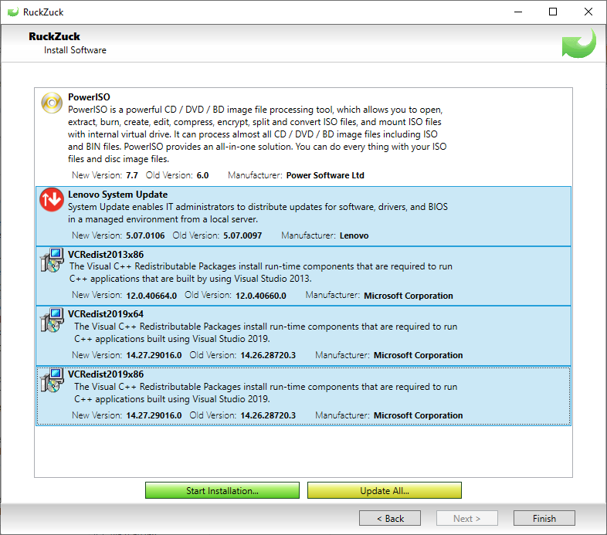This screenshot has height=535, width=607.
Task: Click the greyed Next button
Action: point(467,518)
